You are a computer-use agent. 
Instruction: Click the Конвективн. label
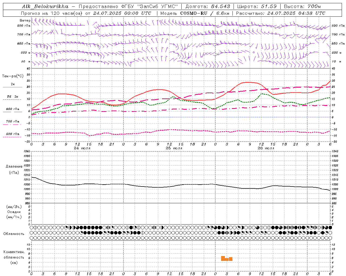(14, 252)
